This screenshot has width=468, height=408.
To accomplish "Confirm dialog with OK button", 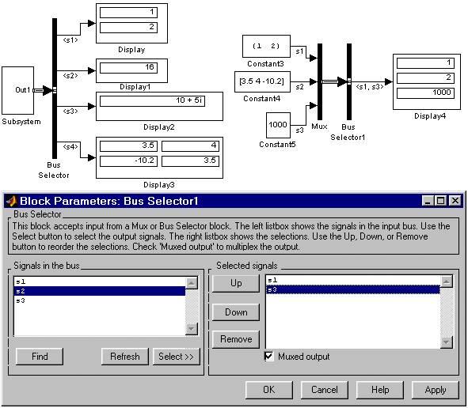I will pos(269,390).
